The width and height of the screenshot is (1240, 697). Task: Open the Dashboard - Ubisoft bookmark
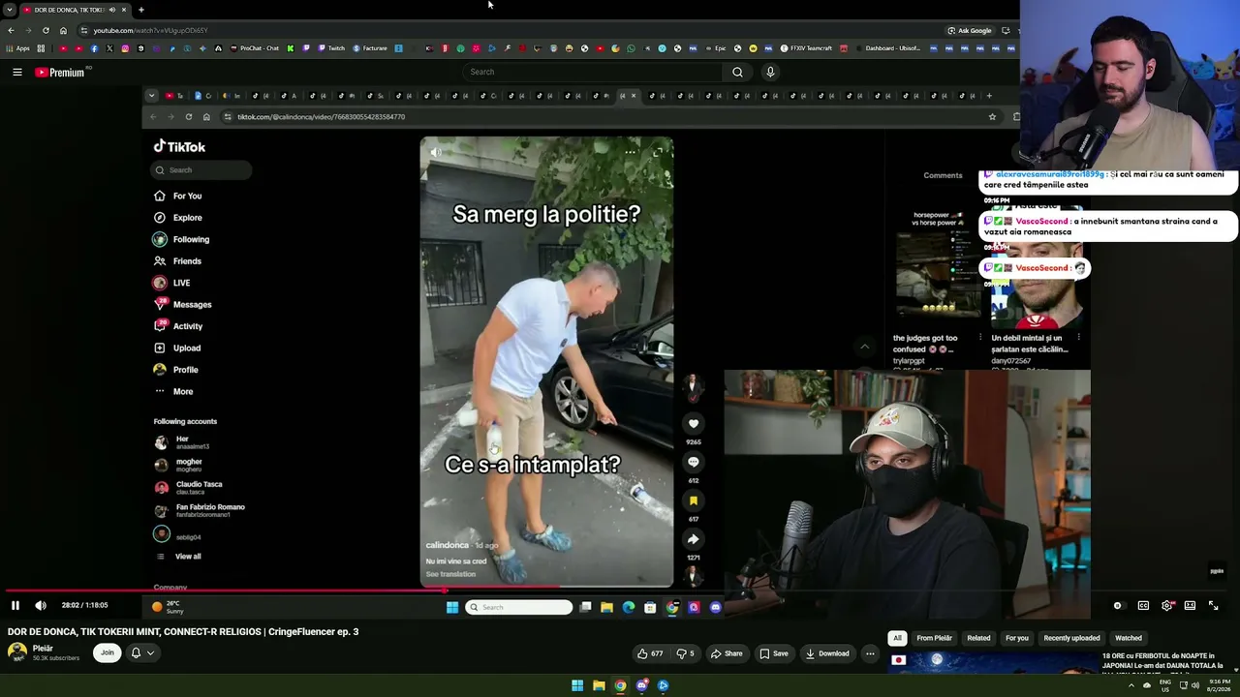(x=887, y=48)
